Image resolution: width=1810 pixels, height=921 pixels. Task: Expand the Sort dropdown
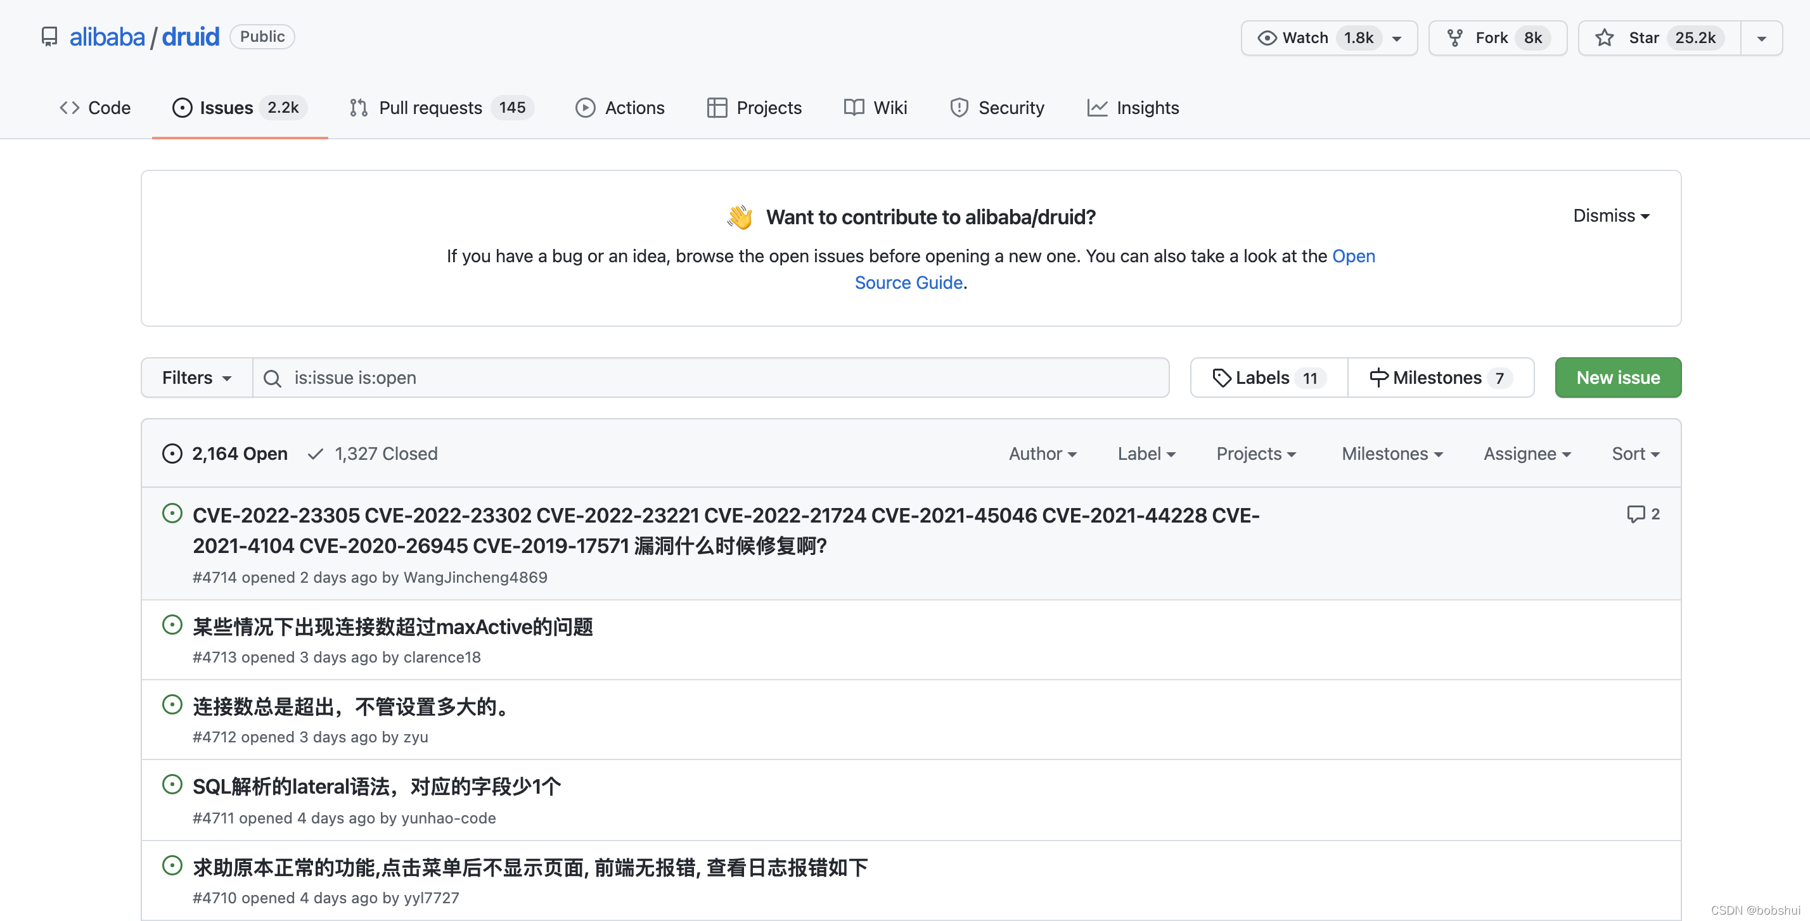pyautogui.click(x=1635, y=454)
